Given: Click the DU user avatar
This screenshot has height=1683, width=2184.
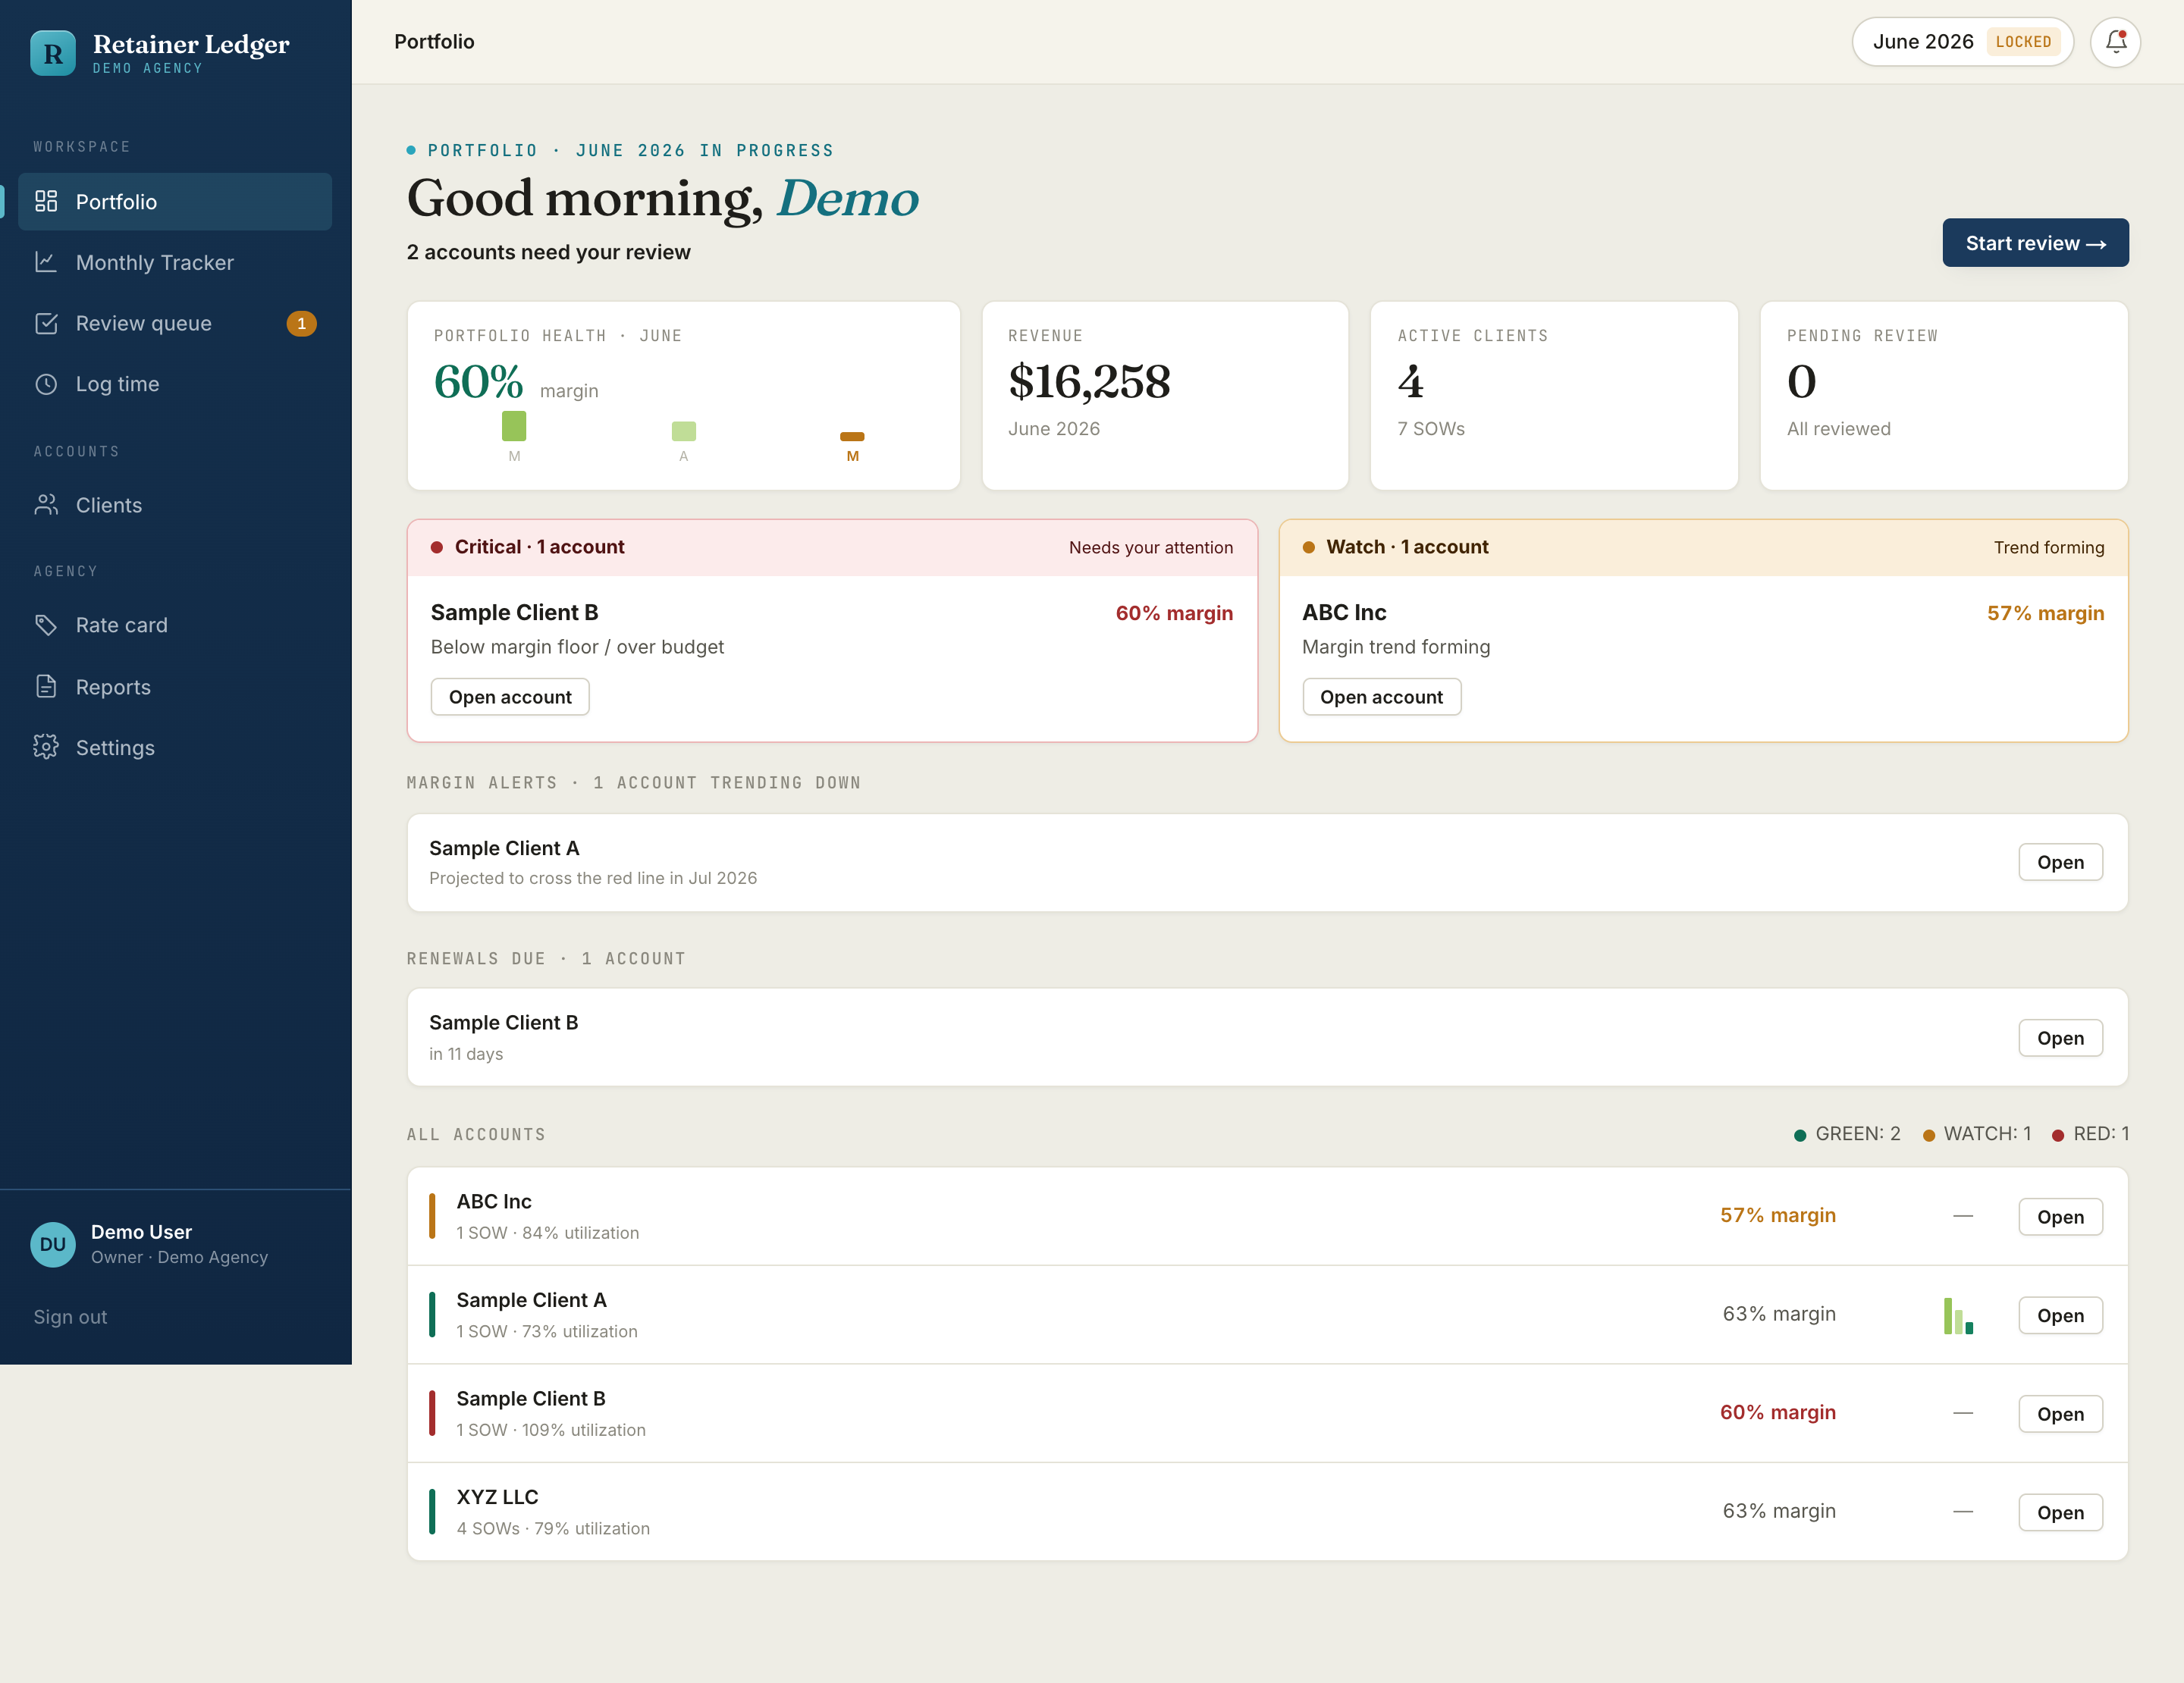Looking at the screenshot, I should click(53, 1244).
